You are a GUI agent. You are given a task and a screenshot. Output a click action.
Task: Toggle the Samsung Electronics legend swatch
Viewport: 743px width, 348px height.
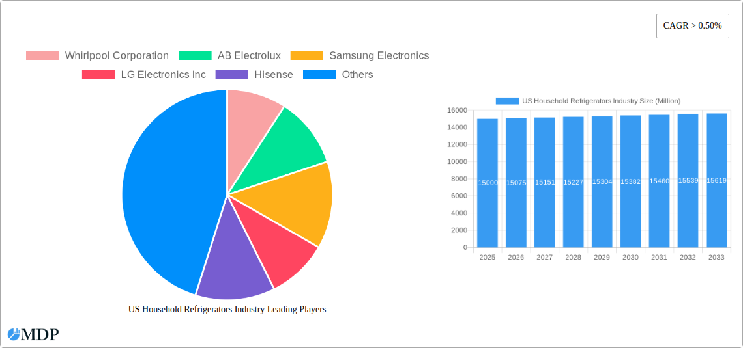[x=307, y=56]
